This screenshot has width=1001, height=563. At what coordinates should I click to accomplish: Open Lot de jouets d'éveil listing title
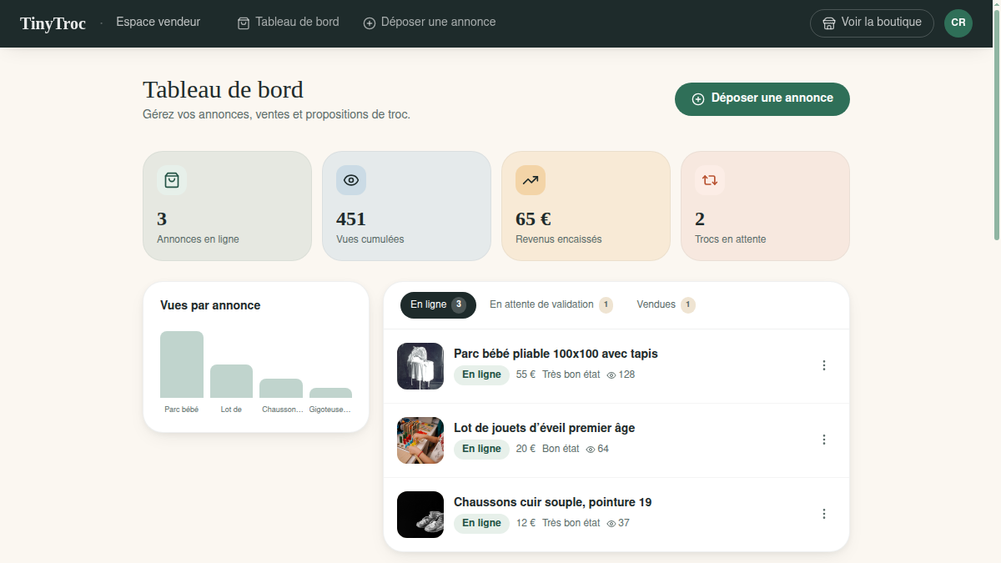pos(544,428)
